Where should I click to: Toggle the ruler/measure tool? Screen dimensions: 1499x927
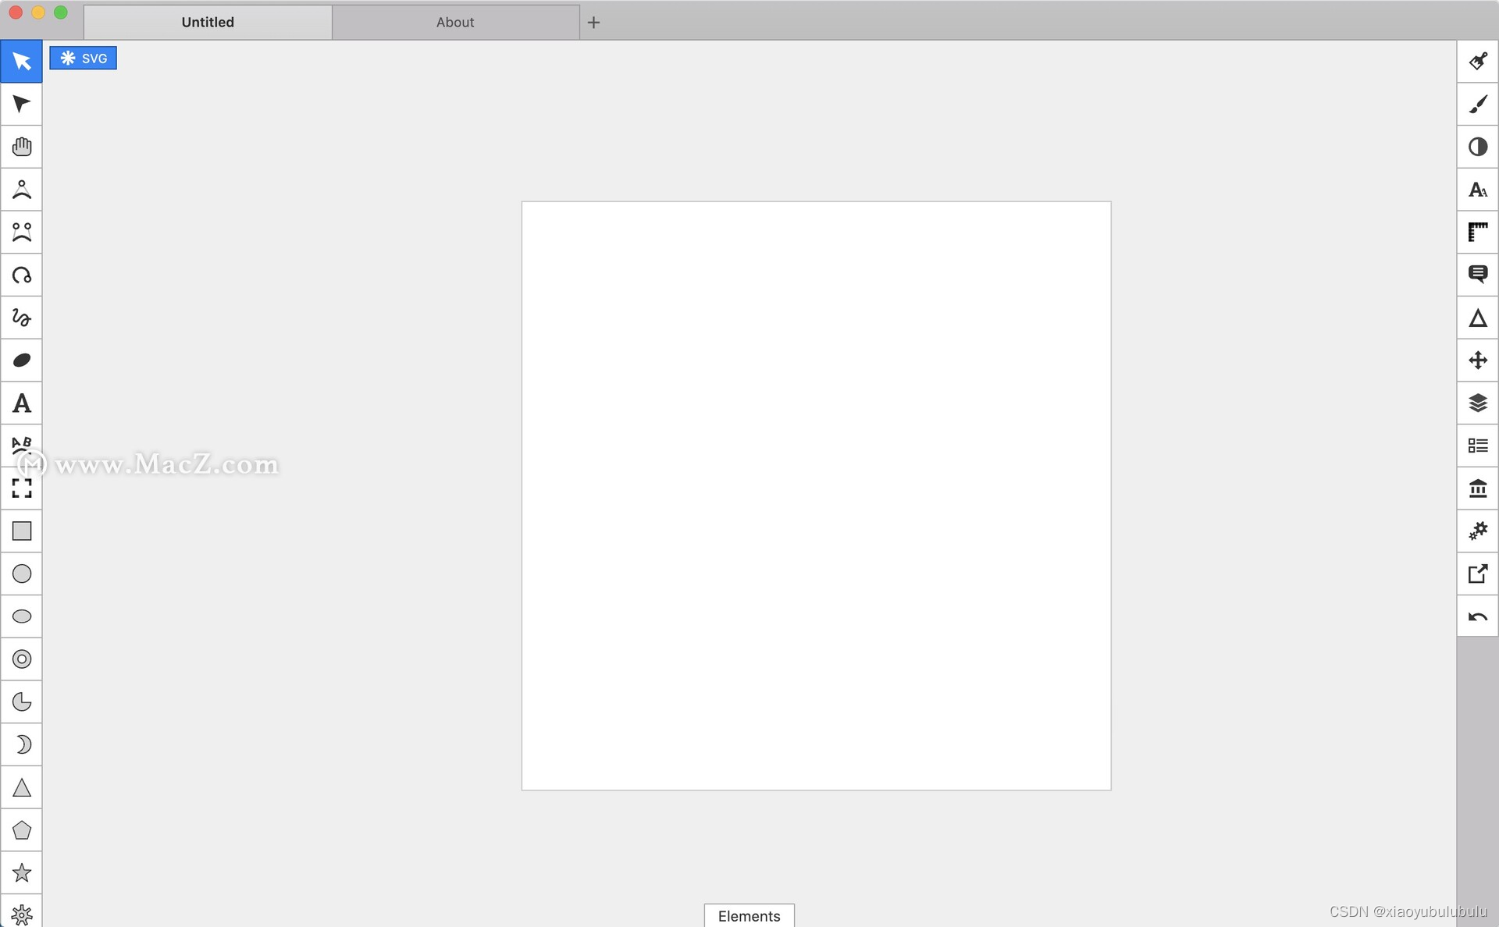coord(1478,233)
